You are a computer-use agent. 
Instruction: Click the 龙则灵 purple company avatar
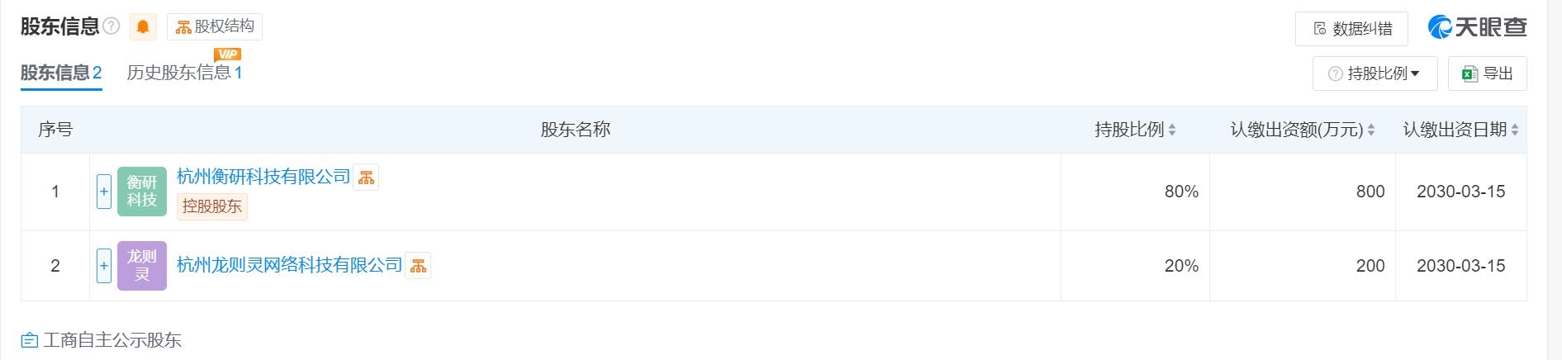point(142,266)
